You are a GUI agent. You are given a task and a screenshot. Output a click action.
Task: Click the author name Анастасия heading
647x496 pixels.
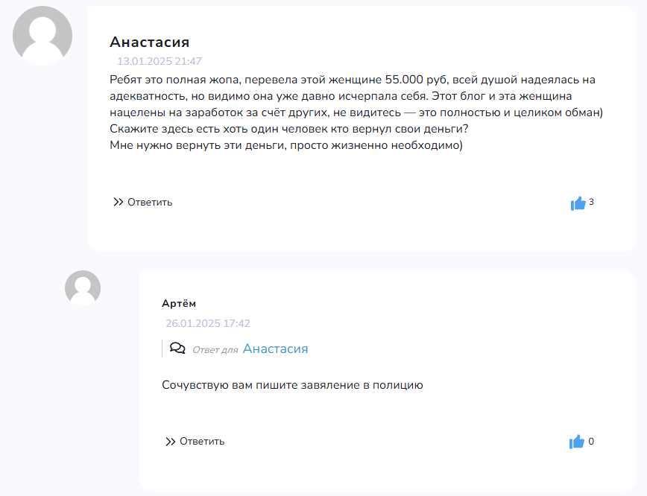(x=150, y=42)
